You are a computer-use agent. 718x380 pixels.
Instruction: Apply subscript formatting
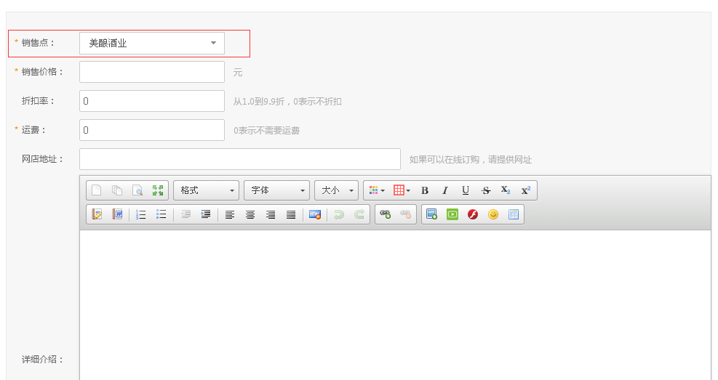[x=506, y=190]
